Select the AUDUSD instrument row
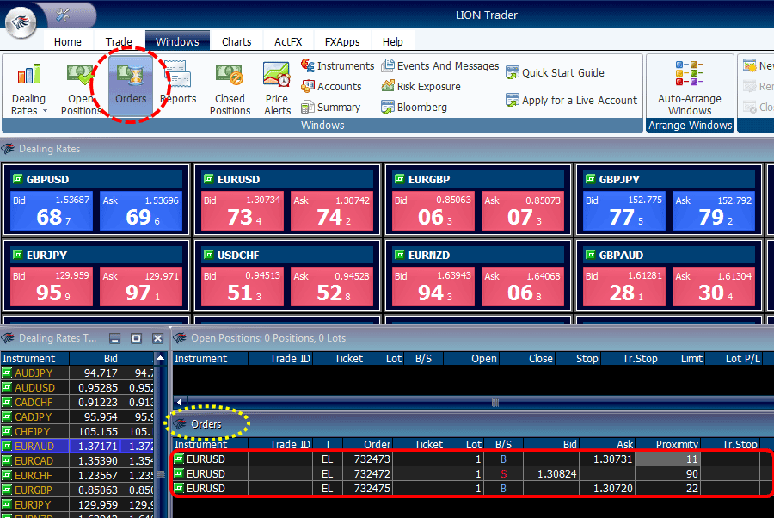Viewport: 774px width, 518px height. 77,387
